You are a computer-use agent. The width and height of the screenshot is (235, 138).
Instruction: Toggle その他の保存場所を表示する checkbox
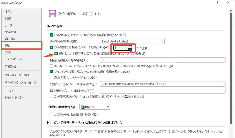point(52,72)
